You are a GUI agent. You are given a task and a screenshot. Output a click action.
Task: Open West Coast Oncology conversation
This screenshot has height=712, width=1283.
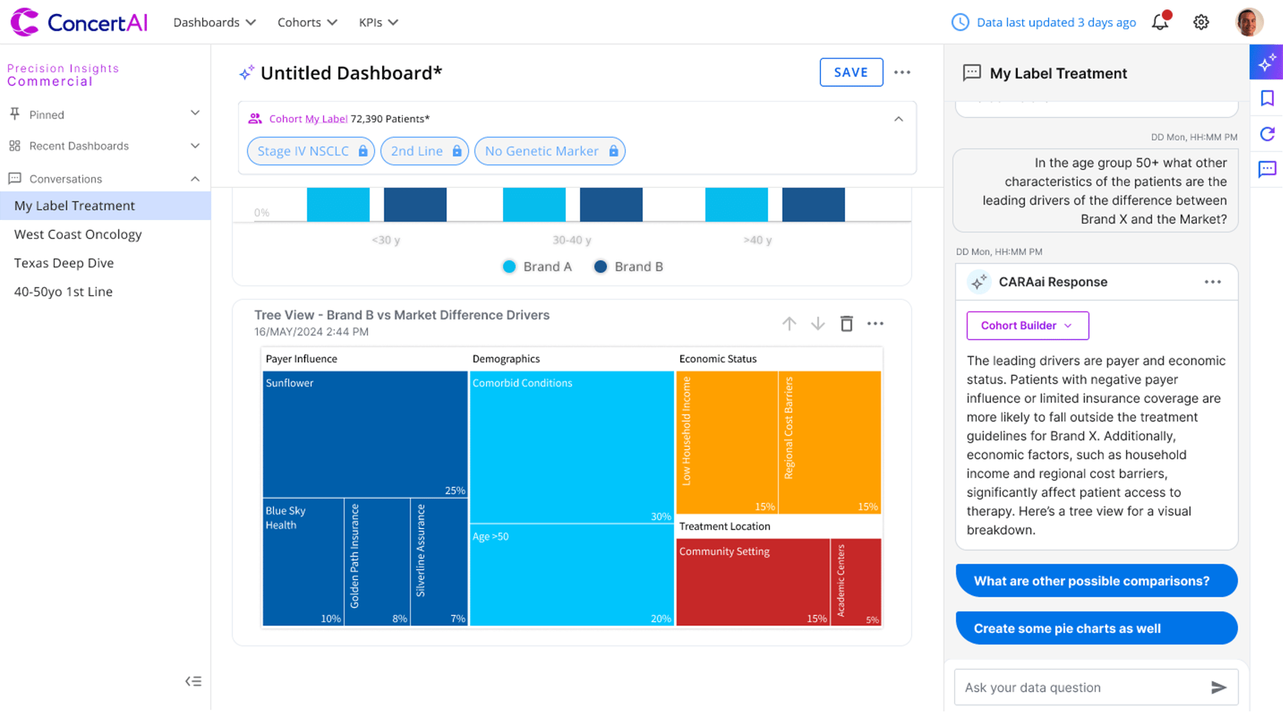78,235
